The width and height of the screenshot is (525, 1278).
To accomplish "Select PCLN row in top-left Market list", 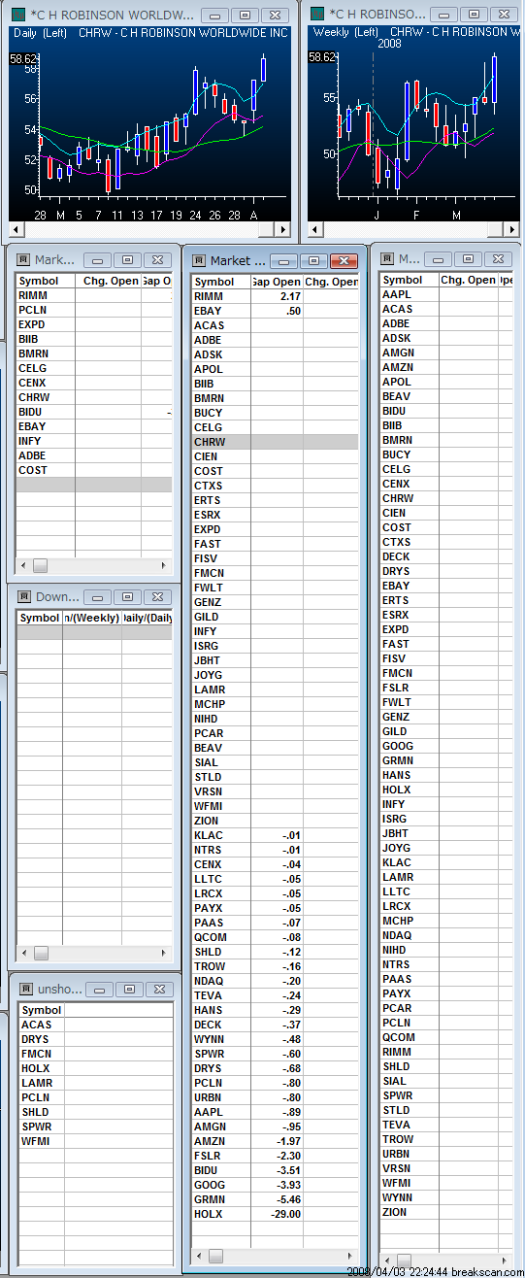I will 94,310.
